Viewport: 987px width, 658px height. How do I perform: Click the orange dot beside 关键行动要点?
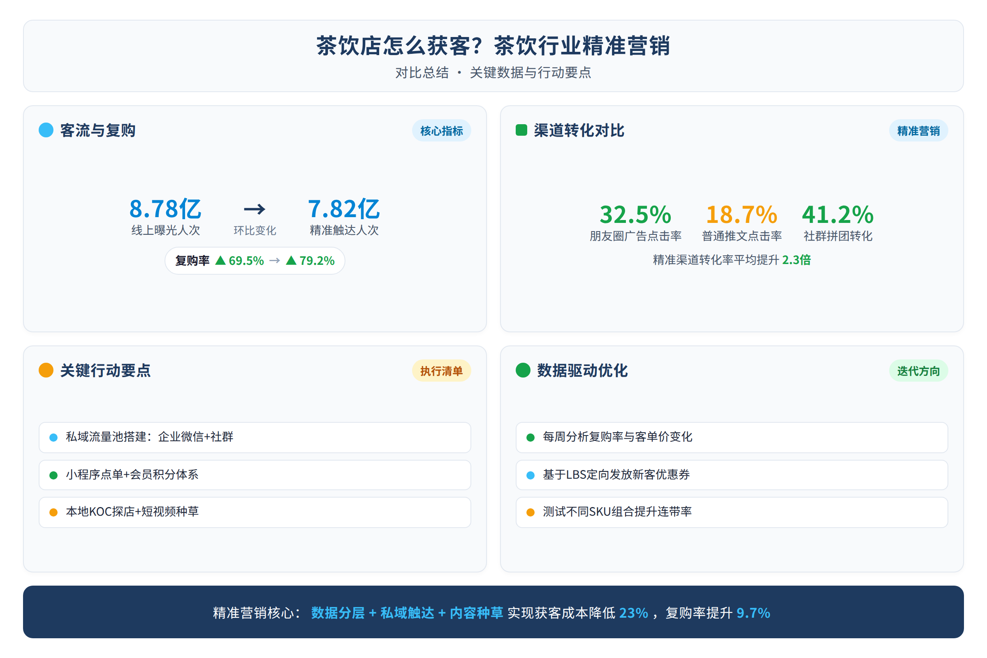tap(46, 370)
